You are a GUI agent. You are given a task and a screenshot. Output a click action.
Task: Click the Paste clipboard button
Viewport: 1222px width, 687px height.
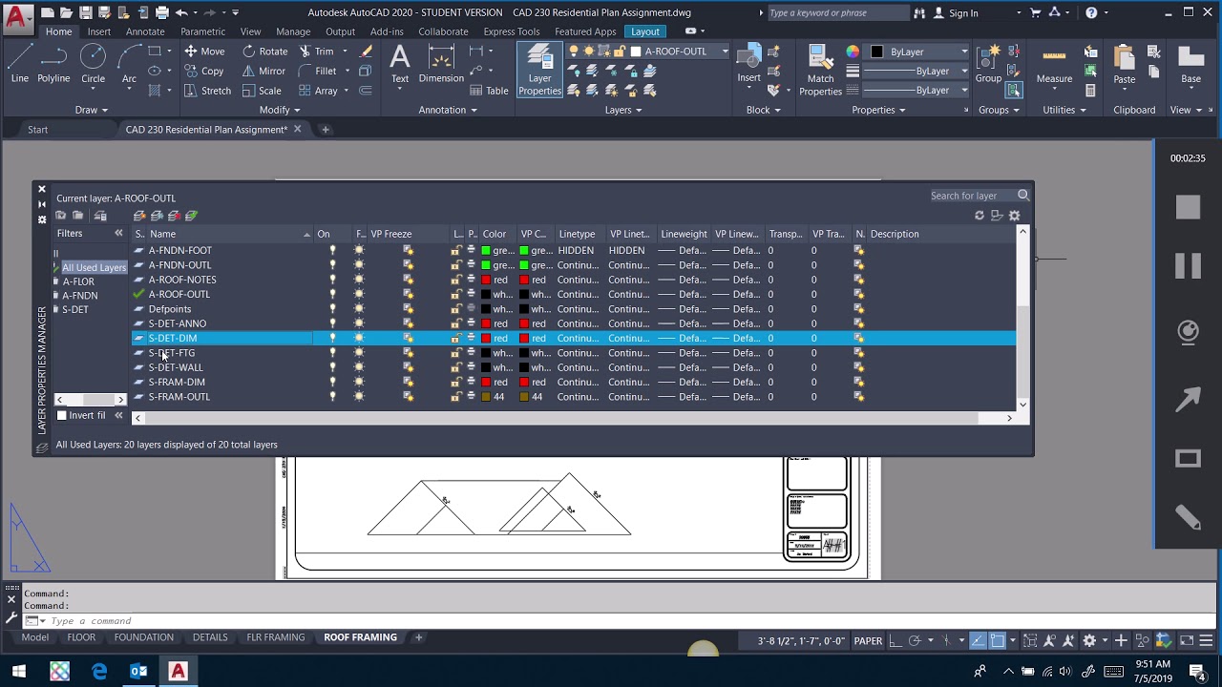click(1125, 65)
